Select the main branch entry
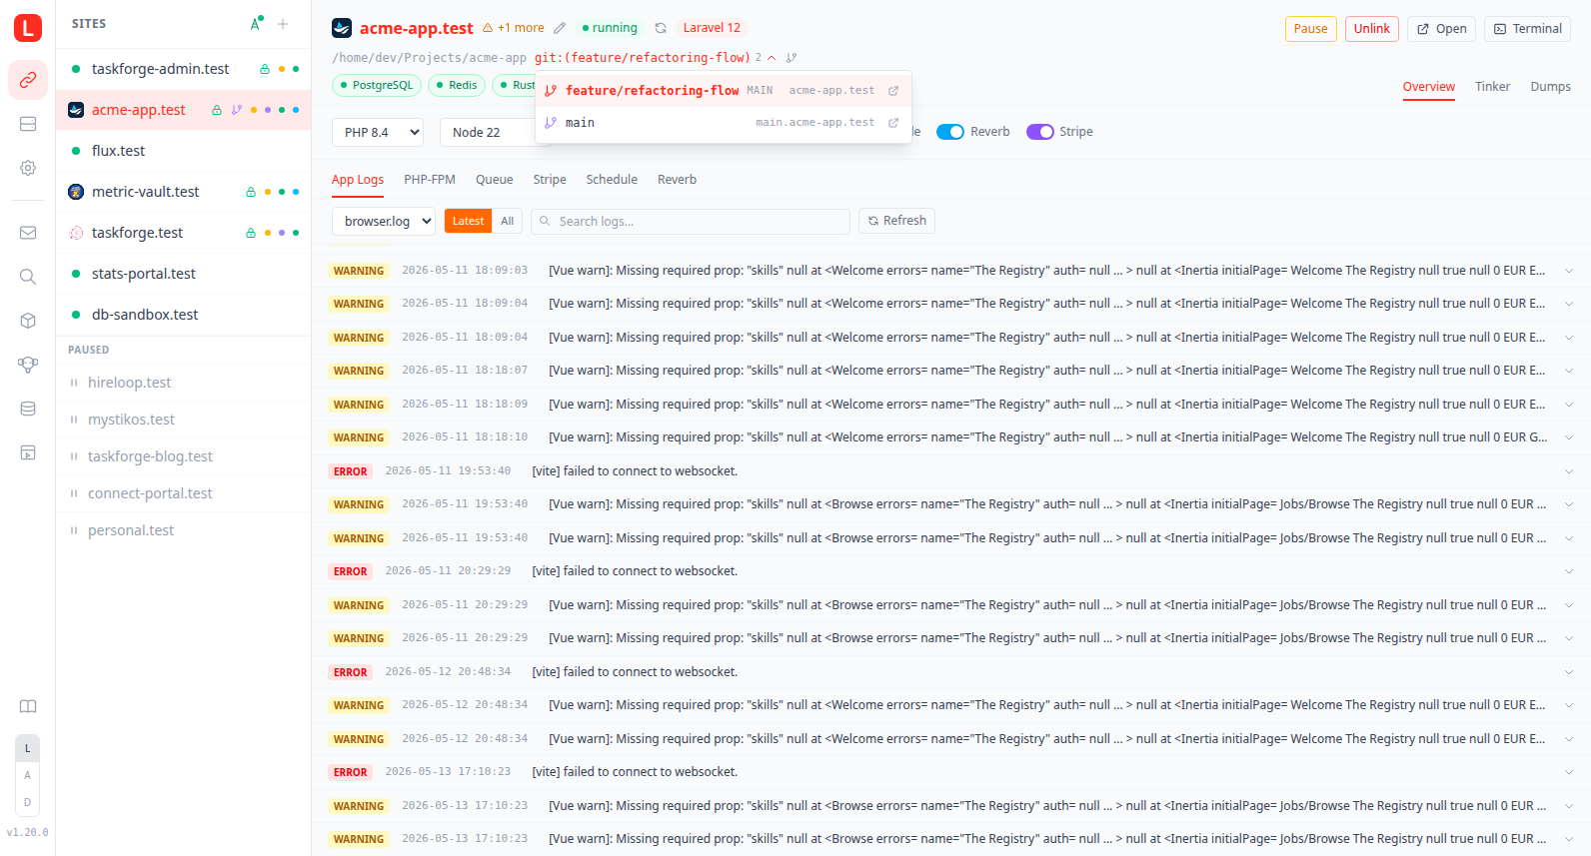 click(724, 123)
